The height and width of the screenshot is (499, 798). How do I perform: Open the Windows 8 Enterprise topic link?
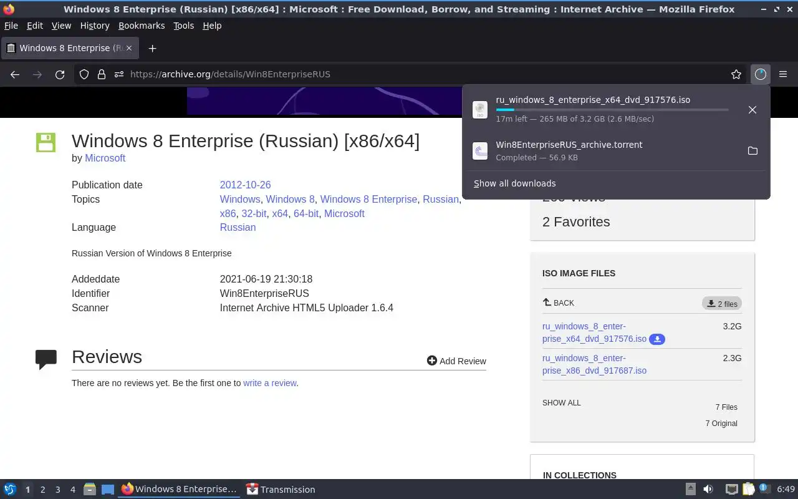[368, 200]
